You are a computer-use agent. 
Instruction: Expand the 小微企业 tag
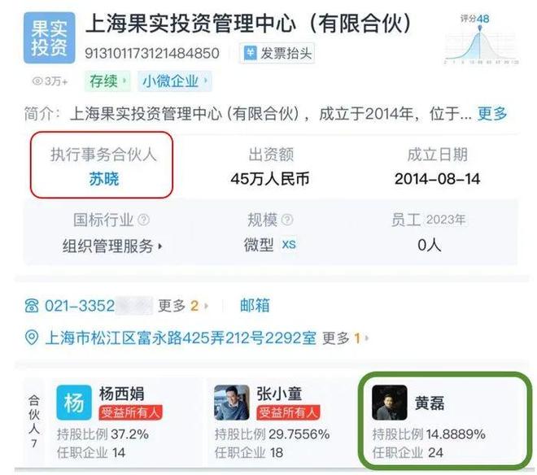pyautogui.click(x=175, y=81)
